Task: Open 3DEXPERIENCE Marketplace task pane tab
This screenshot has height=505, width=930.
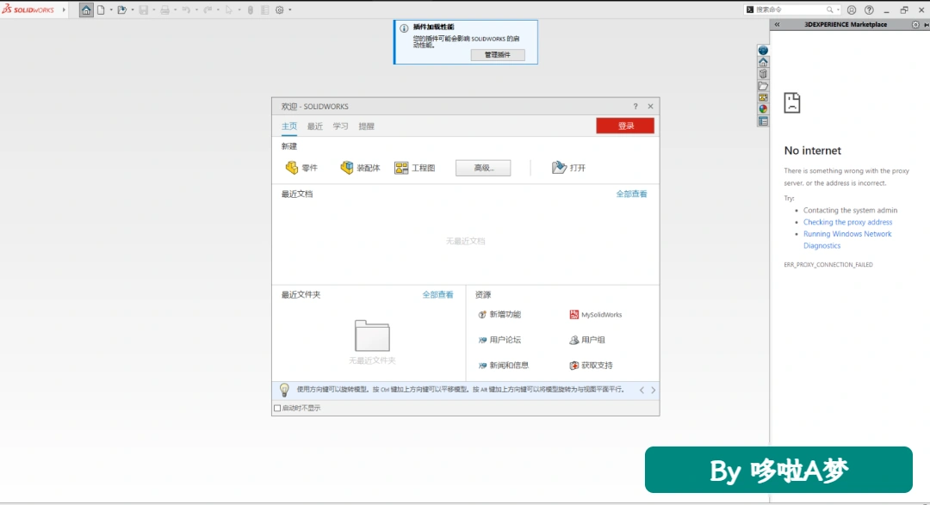Action: tap(763, 51)
